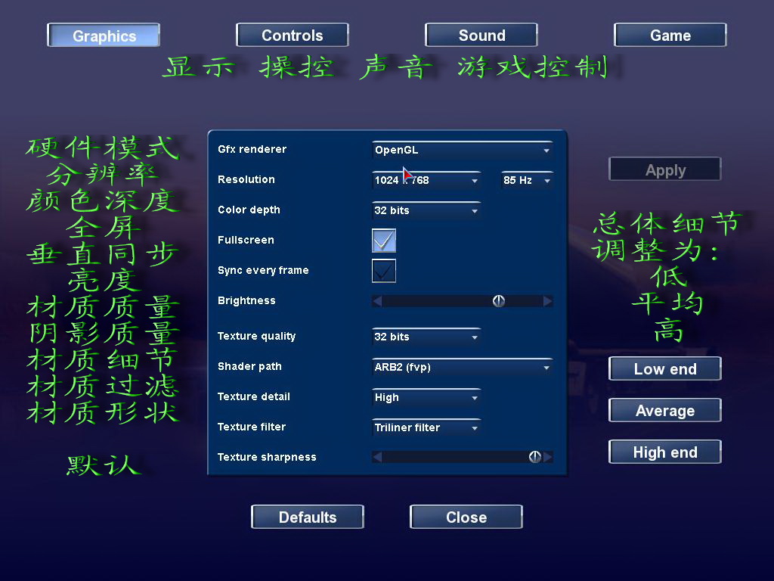The height and width of the screenshot is (581, 774).
Task: Expand the Gfx renderer OpenGL dropdown
Action: [x=462, y=151]
